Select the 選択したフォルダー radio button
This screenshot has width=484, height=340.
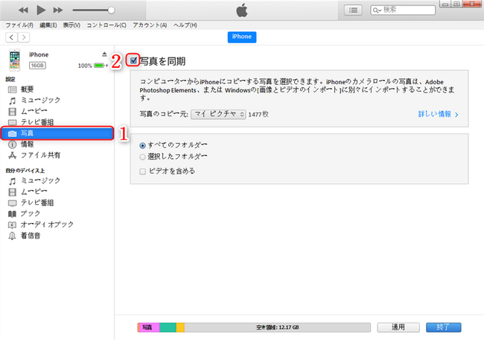(x=142, y=157)
